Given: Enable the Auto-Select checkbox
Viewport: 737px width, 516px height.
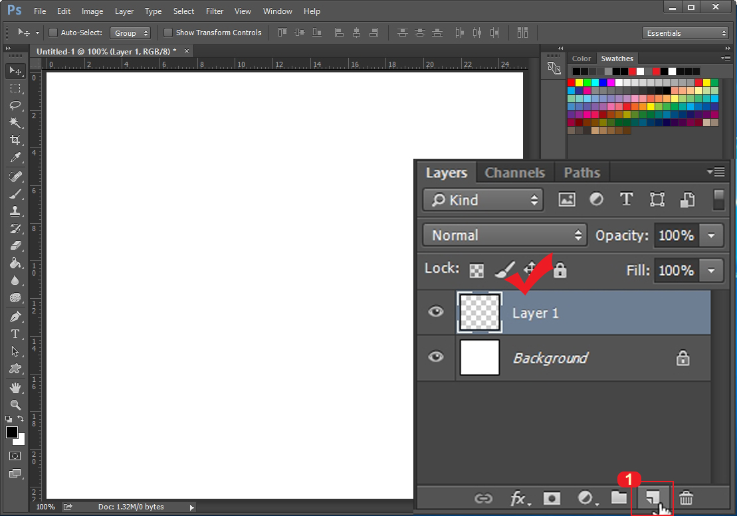Looking at the screenshot, I should click(53, 33).
